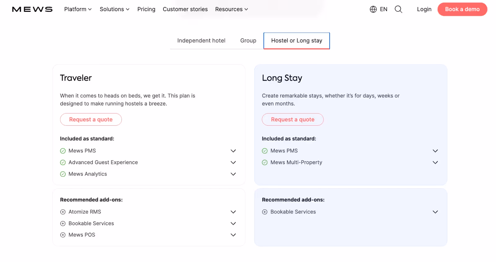The width and height of the screenshot is (496, 262).
Task: Open the Platform dropdown menu
Action: [78, 9]
